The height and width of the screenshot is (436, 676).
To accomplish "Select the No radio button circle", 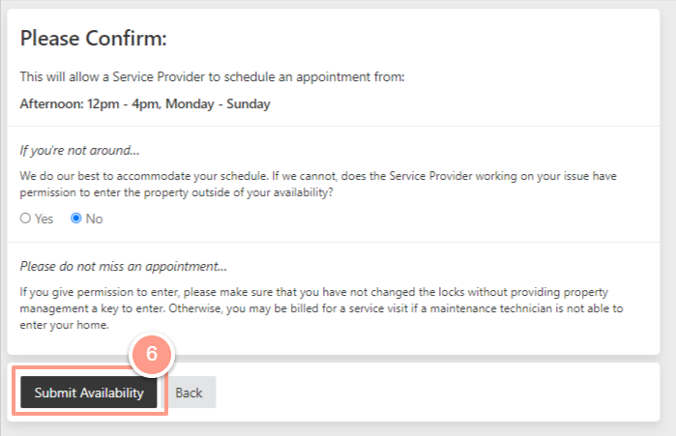I will [x=75, y=218].
